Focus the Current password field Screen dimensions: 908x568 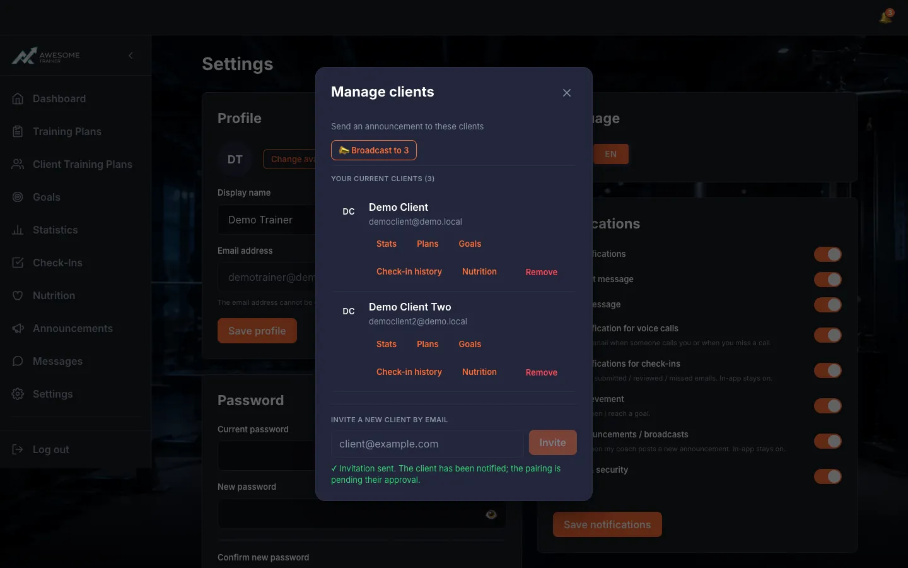[267, 456]
